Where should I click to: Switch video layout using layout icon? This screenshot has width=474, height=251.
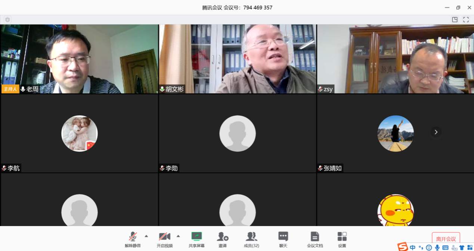(455, 20)
